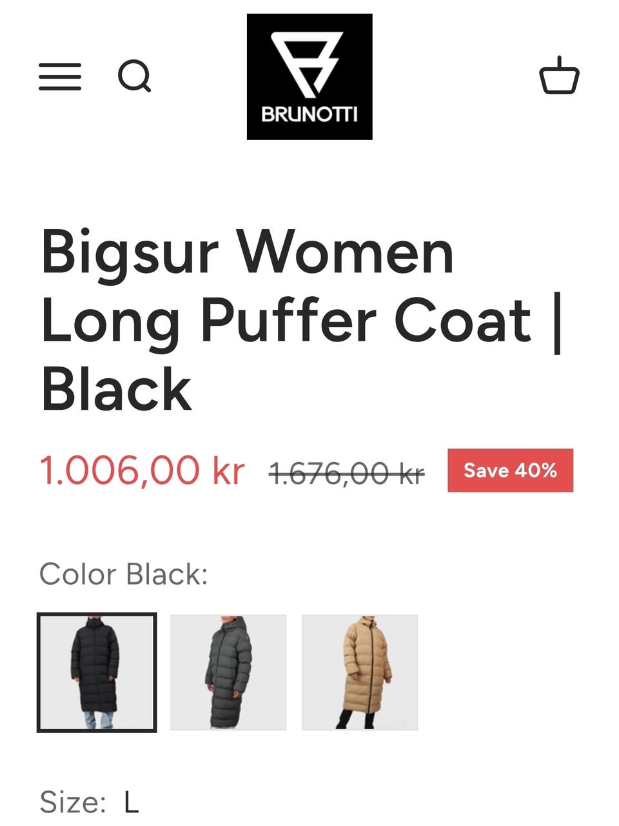The image size is (619, 826).
Task: Open the shopping basket icon
Action: pyautogui.click(x=559, y=76)
